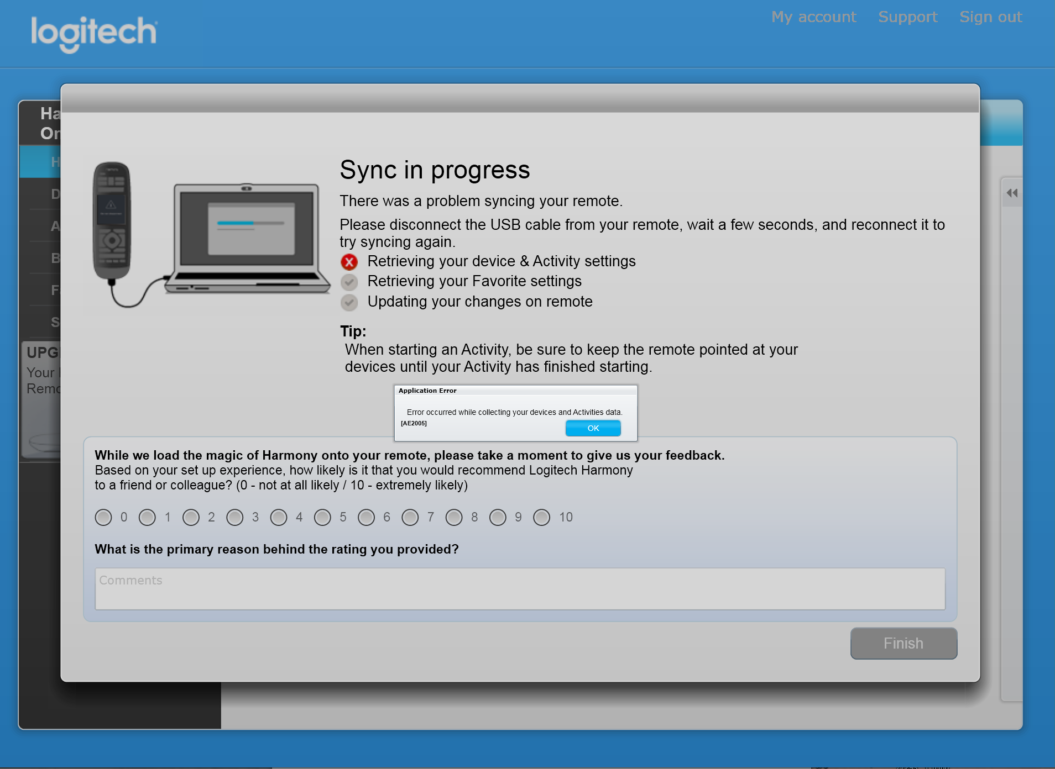Click the 'Sync in progress' heading
The width and height of the screenshot is (1055, 769).
coord(435,170)
